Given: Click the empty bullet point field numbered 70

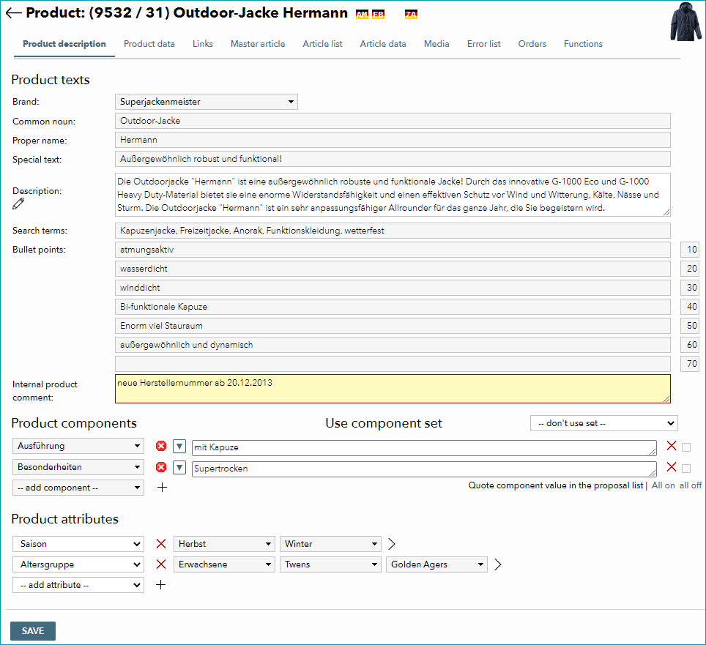Looking at the screenshot, I should tap(393, 364).
